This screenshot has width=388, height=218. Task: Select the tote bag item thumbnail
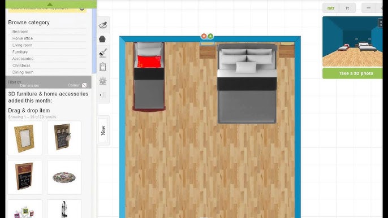[x=64, y=209]
